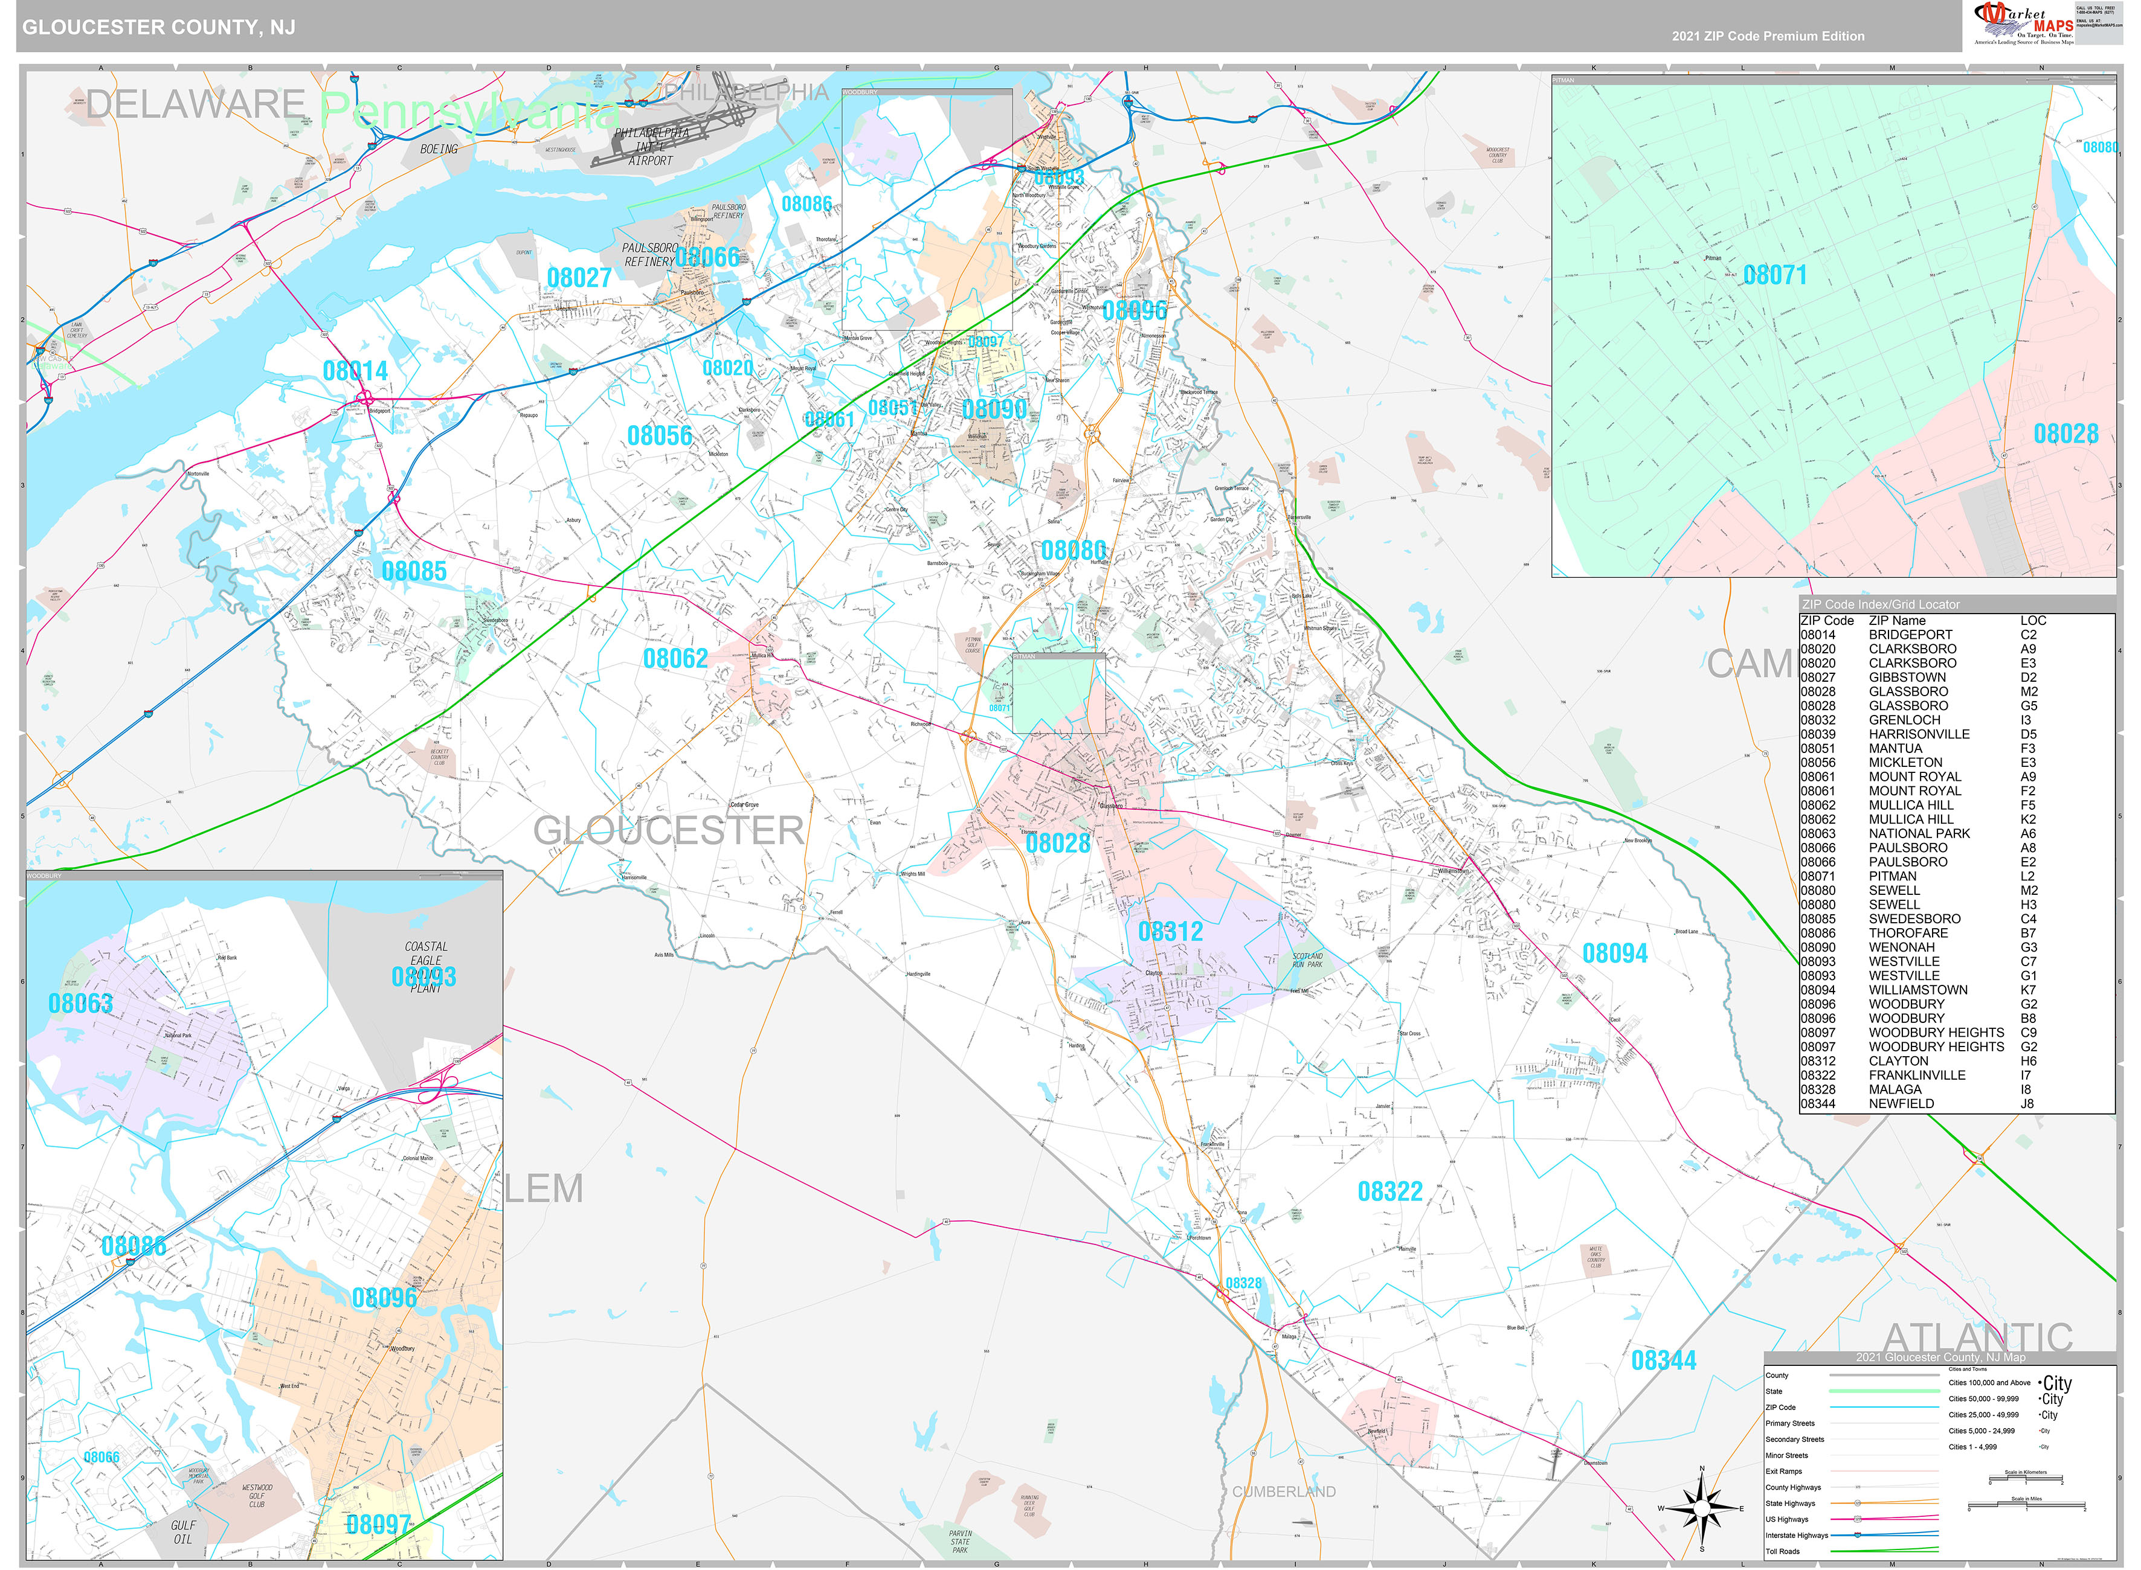
Task: Click ZIP label 08344 on the map
Action: click(1664, 1361)
